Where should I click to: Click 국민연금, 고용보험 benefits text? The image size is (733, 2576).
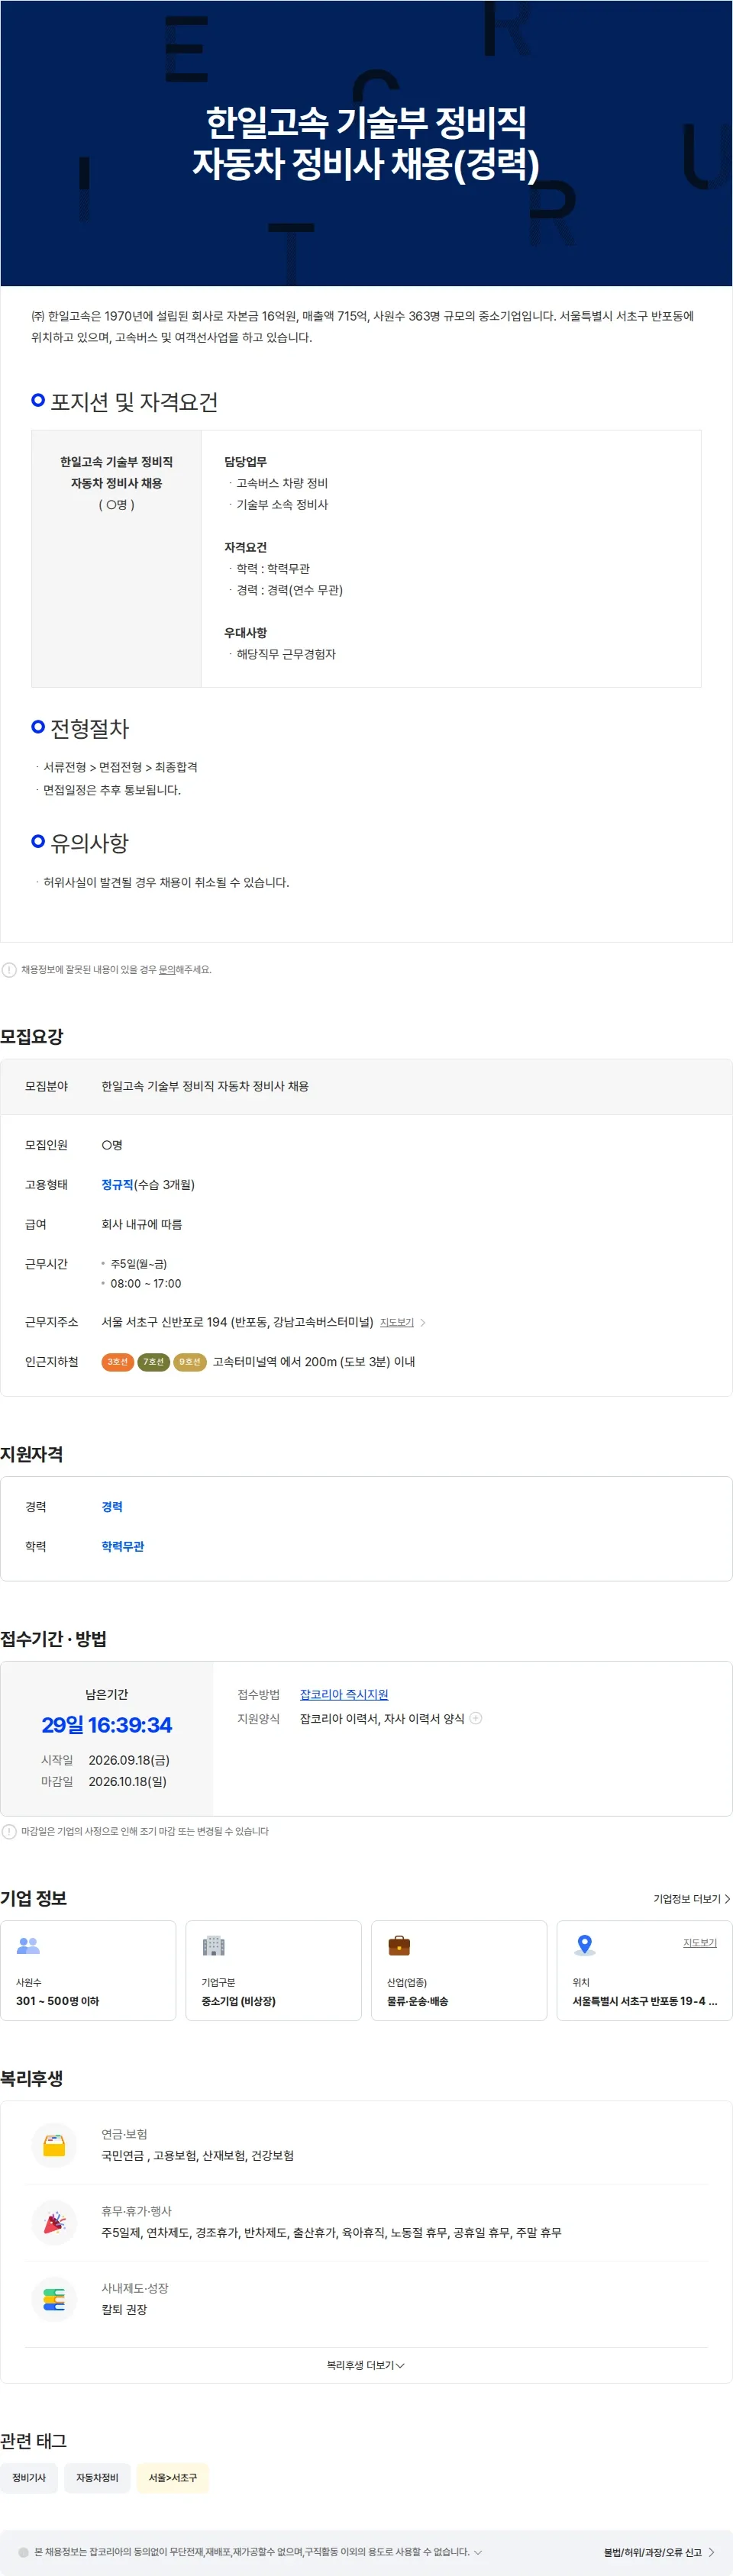[197, 2155]
